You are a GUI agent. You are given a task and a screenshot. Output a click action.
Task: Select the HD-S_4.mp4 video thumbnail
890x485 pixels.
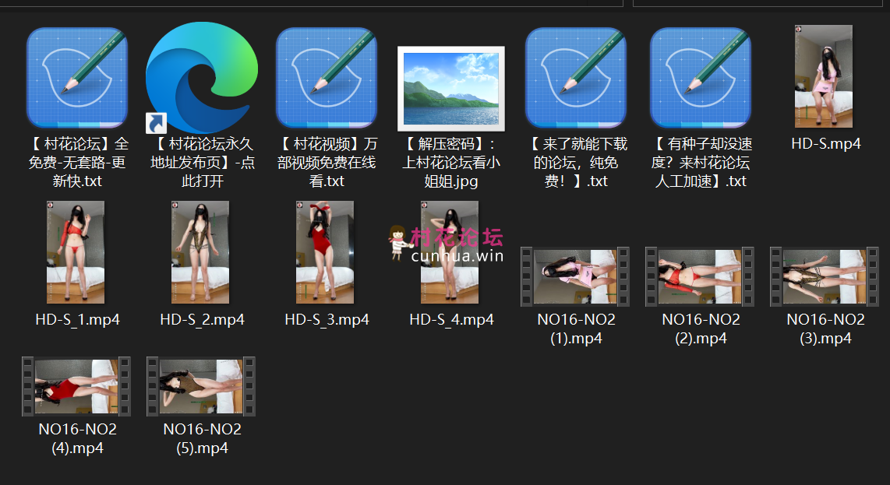click(450, 252)
